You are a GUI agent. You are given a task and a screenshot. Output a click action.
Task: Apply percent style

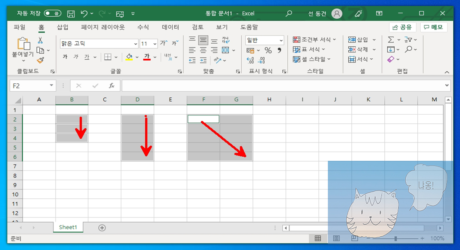pyautogui.click(x=268, y=50)
